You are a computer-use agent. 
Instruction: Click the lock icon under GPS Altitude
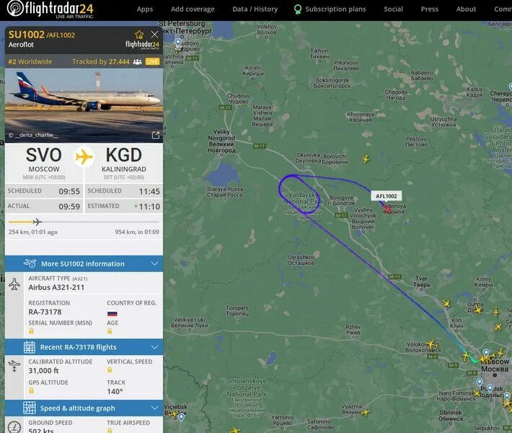click(31, 390)
